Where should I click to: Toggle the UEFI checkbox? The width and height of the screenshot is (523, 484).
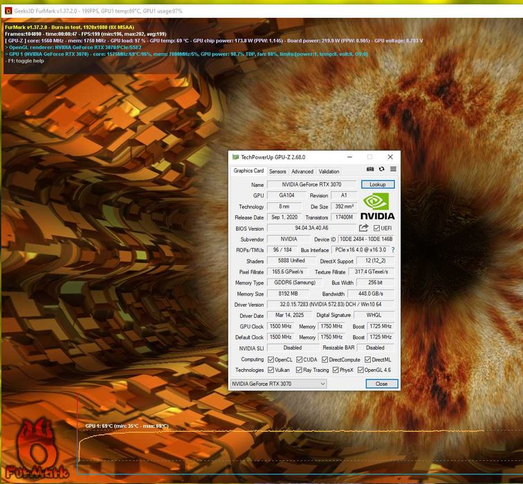(x=376, y=228)
